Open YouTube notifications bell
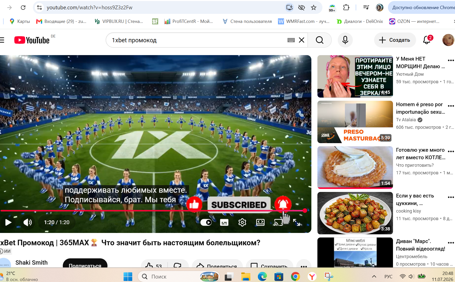The image size is (455, 282). (x=427, y=40)
